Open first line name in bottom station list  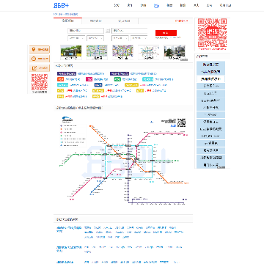coord(69,229)
